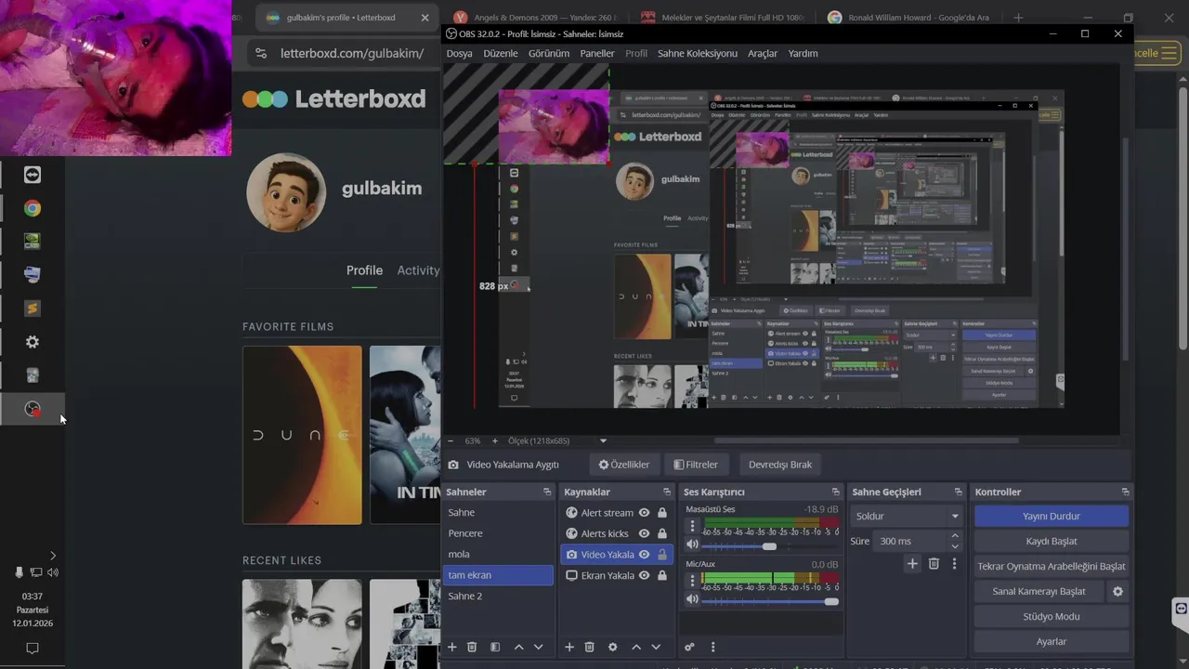This screenshot has width=1189, height=669.
Task: Switch to Activity tab on Letterboxd profile
Action: pos(418,270)
